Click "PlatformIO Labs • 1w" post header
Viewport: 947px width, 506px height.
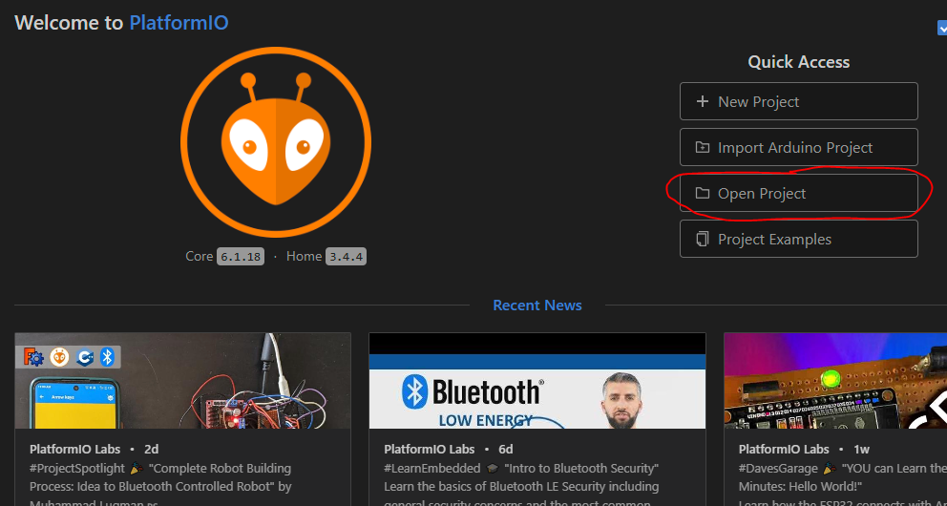click(803, 450)
